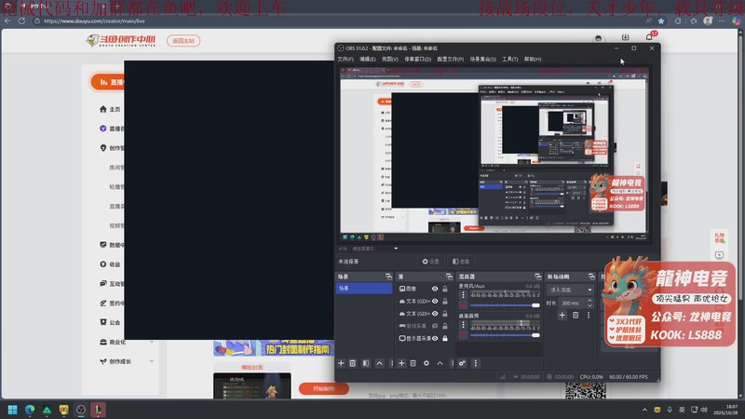Open 工具(T) menu in OBS
The width and height of the screenshot is (745, 419).
(x=509, y=60)
